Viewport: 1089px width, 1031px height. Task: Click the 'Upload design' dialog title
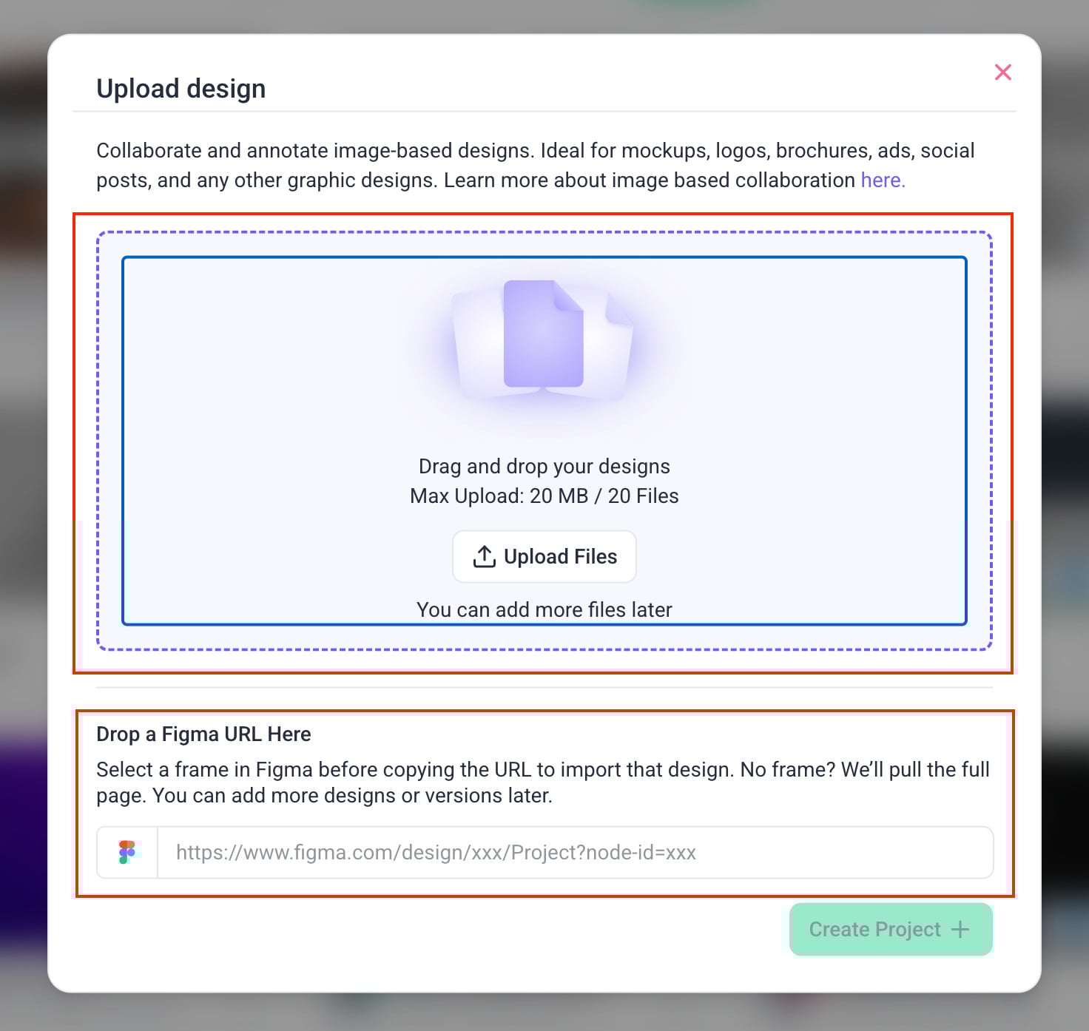(181, 89)
